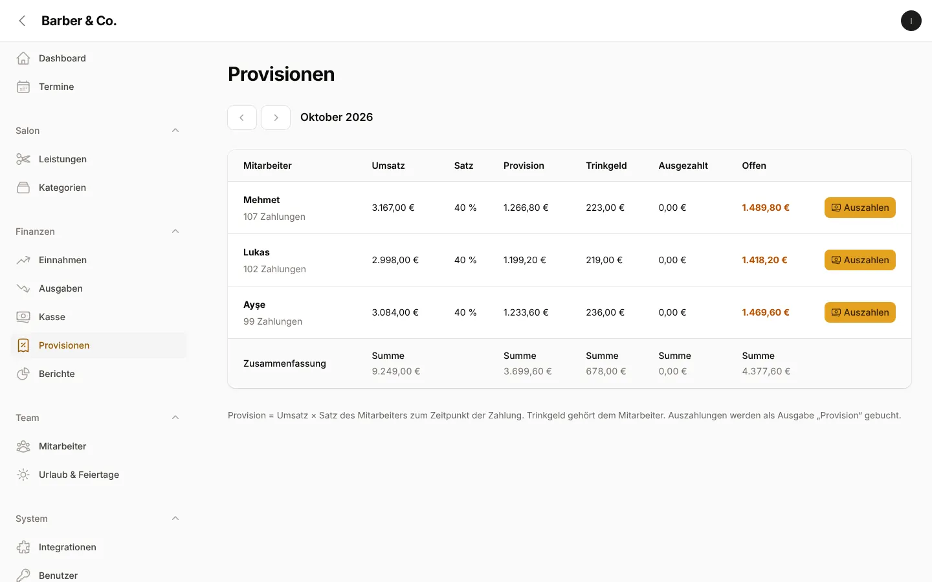The image size is (932, 582).
Task: Click the Kasse cash icon
Action: tap(23, 317)
